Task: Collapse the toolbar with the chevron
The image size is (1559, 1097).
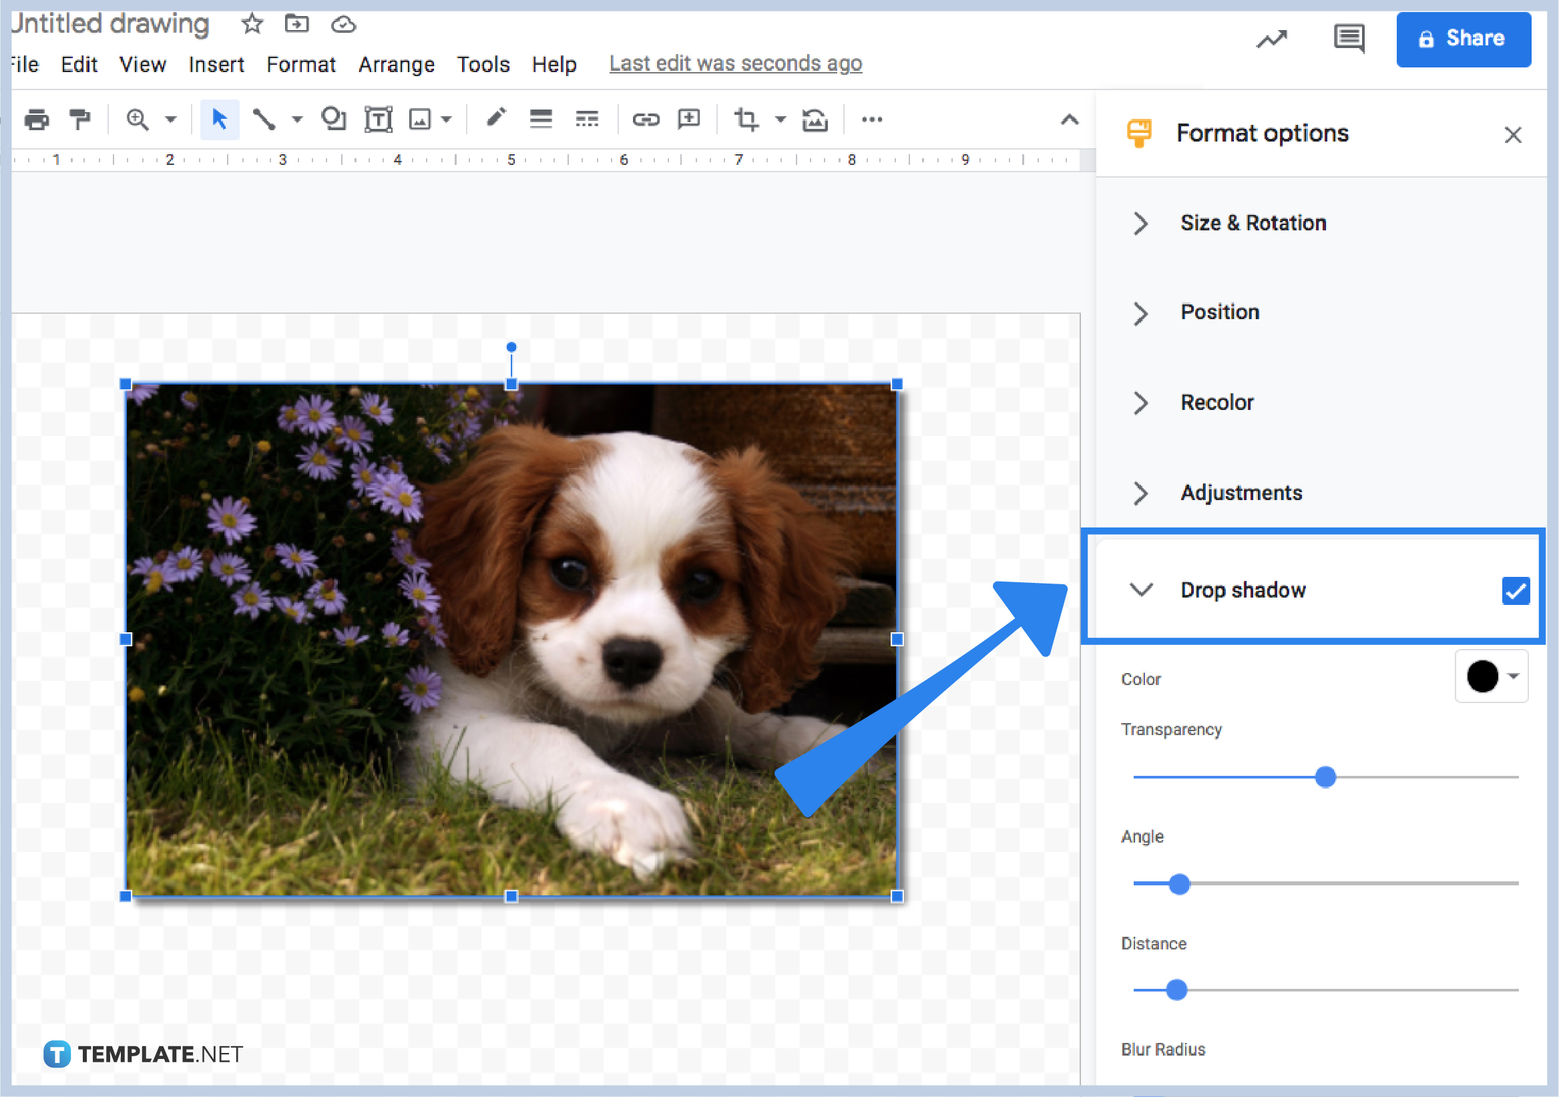Action: pyautogui.click(x=1069, y=119)
